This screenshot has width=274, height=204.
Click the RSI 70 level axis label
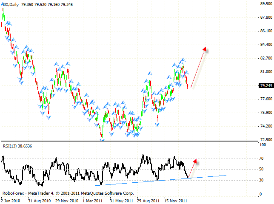[x=262, y=159]
